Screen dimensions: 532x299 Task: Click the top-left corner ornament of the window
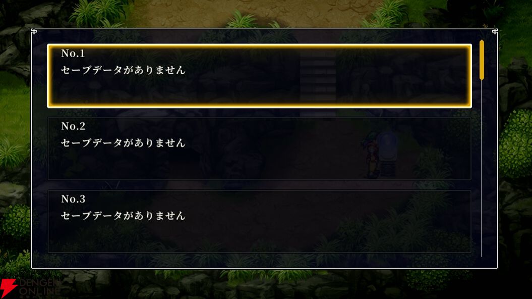tap(34, 31)
